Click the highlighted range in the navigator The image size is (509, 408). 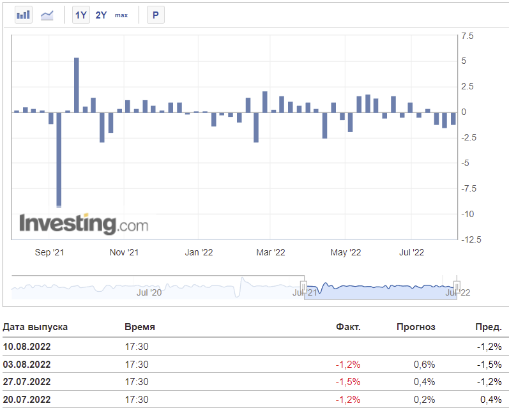click(x=380, y=287)
